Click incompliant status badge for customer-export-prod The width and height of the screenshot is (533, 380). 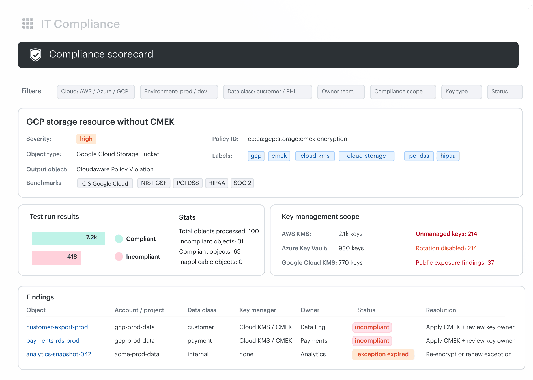[372, 327]
